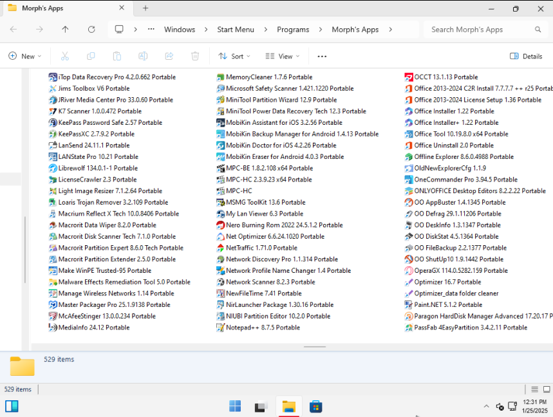Navigate to the Windows breadcrumb folder
Image resolution: width=553 pixels, height=417 pixels.
pyautogui.click(x=180, y=30)
